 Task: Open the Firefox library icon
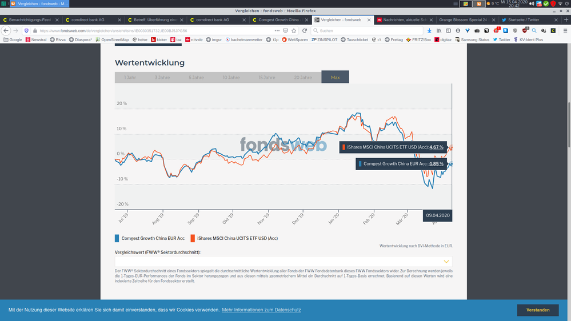pos(438,30)
